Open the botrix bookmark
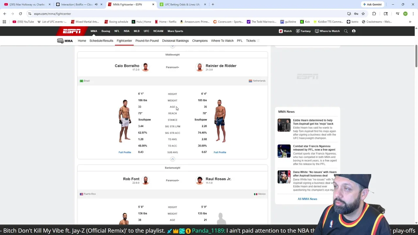The image size is (418, 235). click(x=352, y=22)
